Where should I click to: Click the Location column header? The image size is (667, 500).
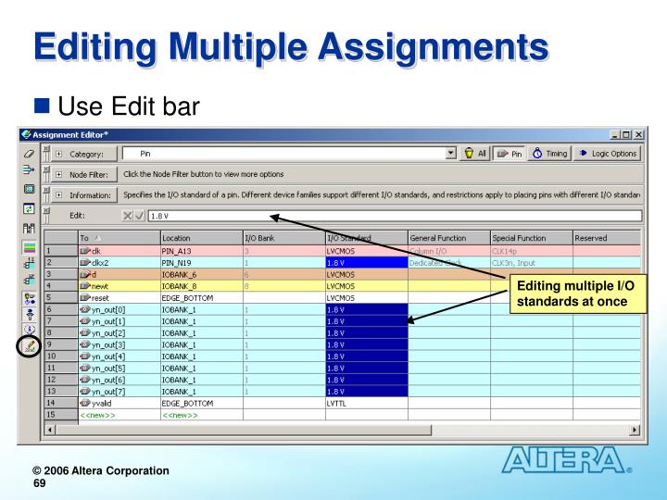click(x=202, y=238)
